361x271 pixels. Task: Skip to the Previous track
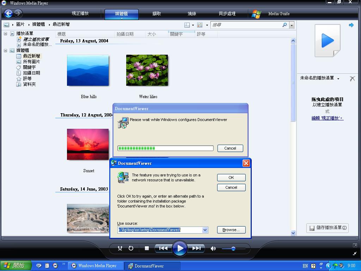(x=163, y=248)
